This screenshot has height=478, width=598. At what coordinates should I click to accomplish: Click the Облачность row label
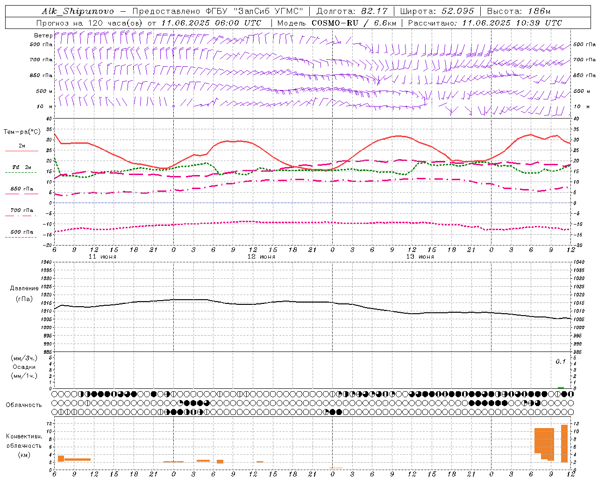pyautogui.click(x=24, y=405)
